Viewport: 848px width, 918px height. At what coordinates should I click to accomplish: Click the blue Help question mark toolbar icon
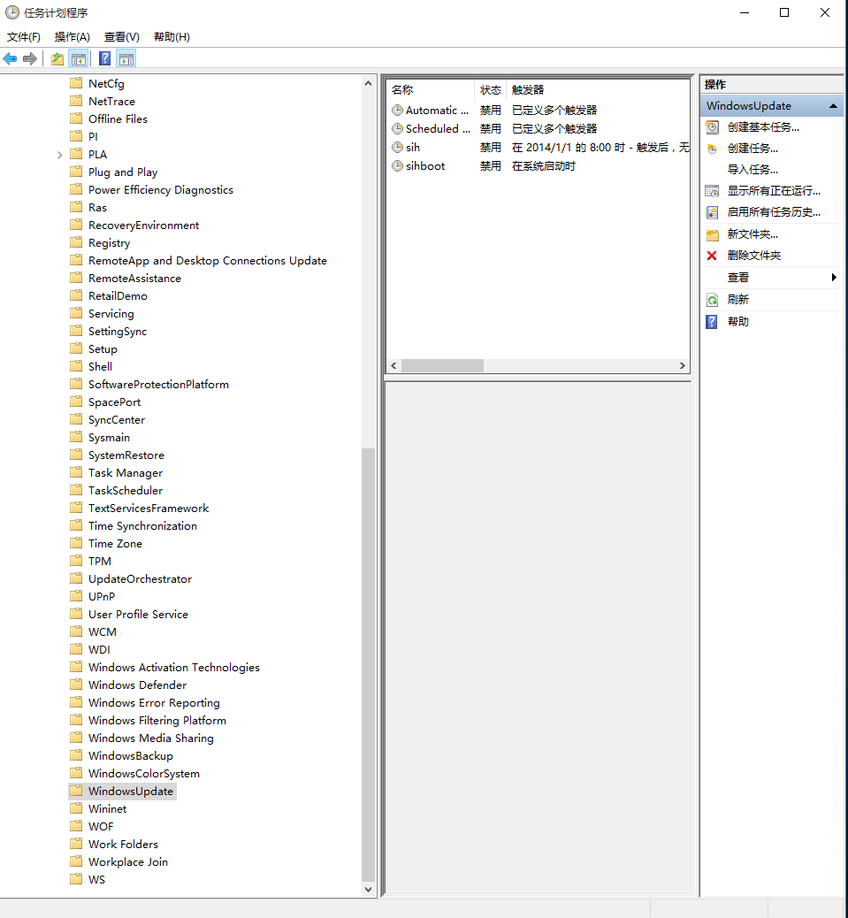coord(104,59)
